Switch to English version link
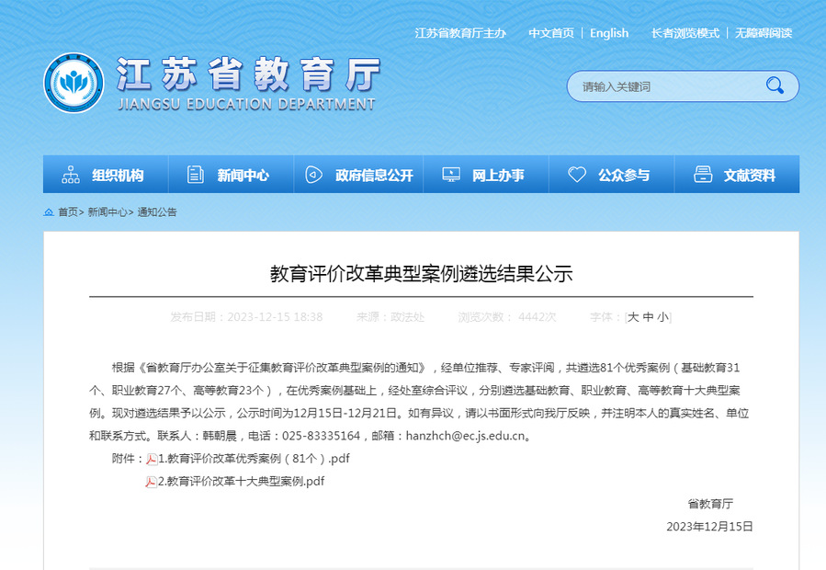This screenshot has width=826, height=570. [x=609, y=33]
